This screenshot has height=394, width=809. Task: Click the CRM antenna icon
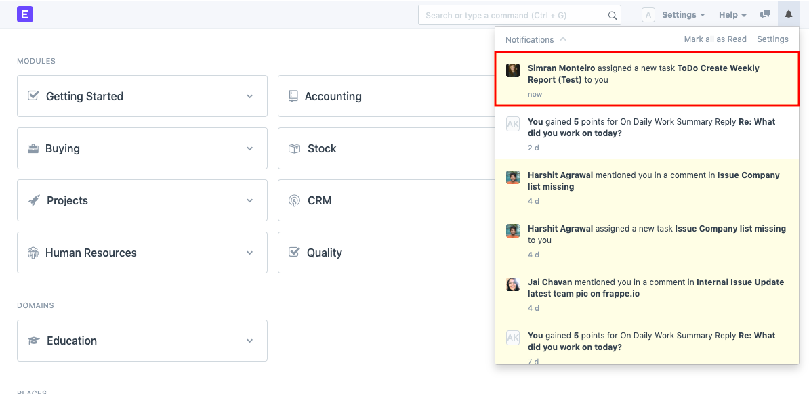pos(293,200)
